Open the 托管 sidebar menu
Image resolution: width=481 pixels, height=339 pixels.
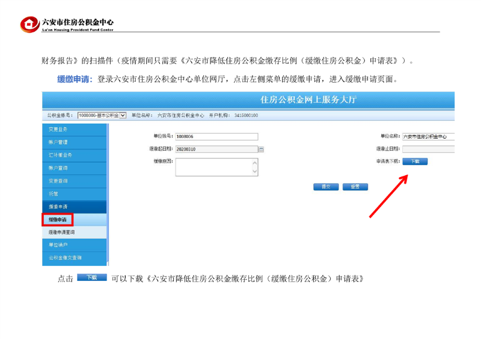[74, 194]
